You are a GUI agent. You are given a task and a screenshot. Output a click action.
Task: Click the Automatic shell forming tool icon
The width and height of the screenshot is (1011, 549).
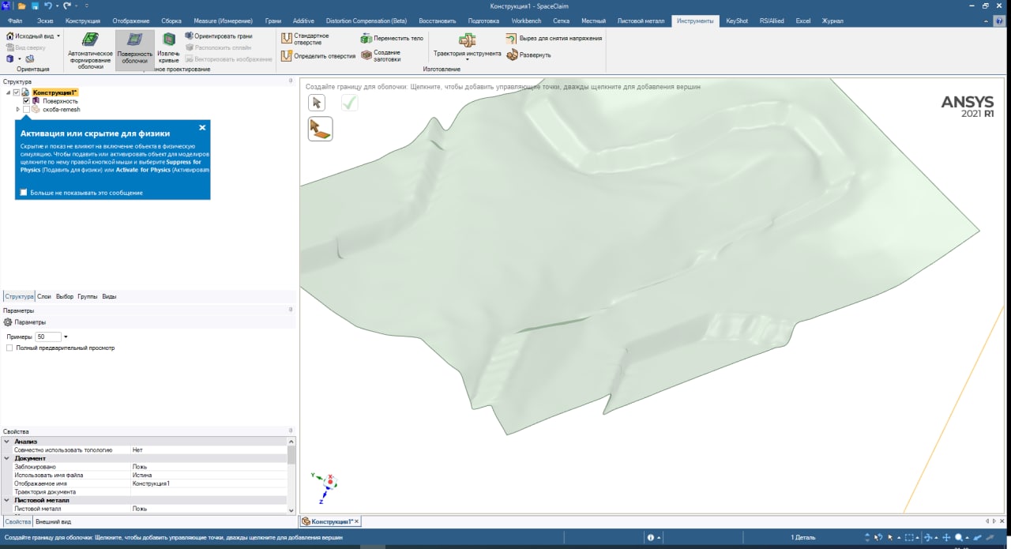pyautogui.click(x=90, y=40)
